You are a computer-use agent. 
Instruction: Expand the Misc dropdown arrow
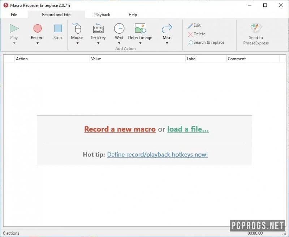click(167, 43)
